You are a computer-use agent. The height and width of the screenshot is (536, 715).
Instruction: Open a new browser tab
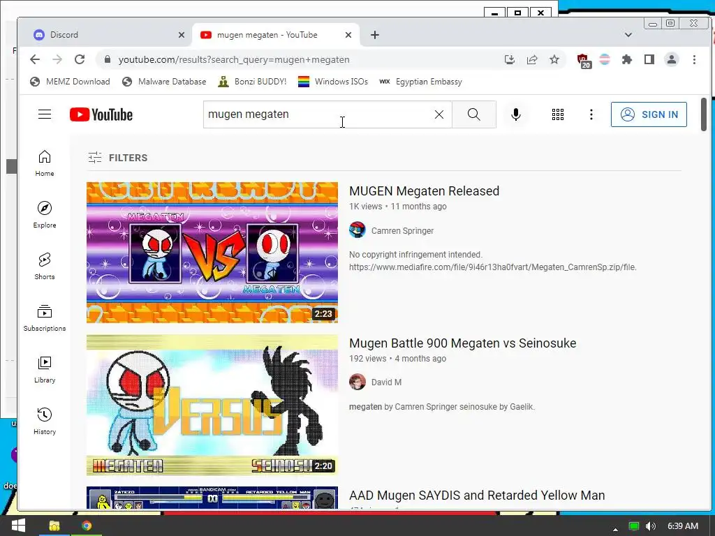click(374, 35)
